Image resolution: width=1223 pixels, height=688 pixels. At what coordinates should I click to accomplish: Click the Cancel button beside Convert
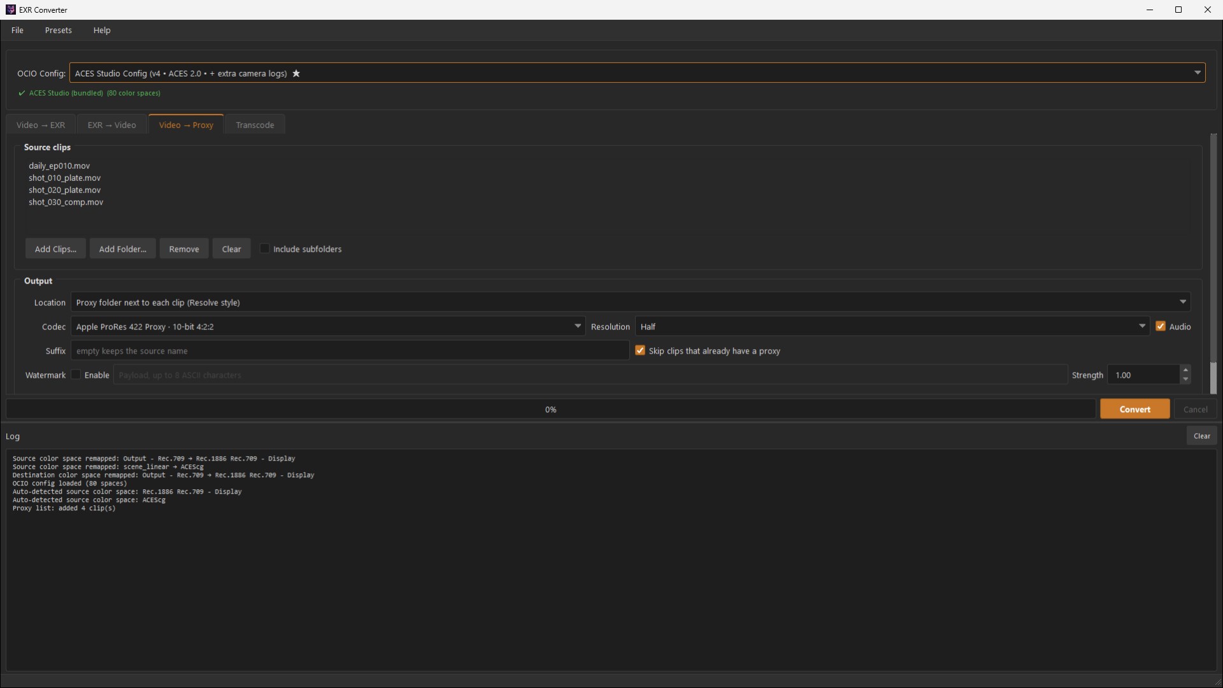[1195, 409]
